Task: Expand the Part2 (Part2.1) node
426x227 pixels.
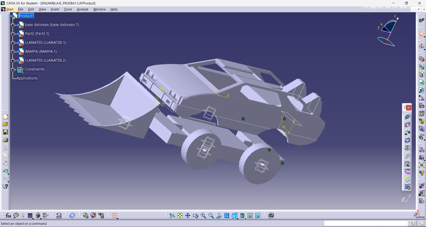Action: click(x=13, y=34)
